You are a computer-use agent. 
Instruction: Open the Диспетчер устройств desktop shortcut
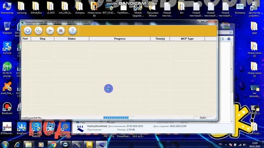click(255, 9)
